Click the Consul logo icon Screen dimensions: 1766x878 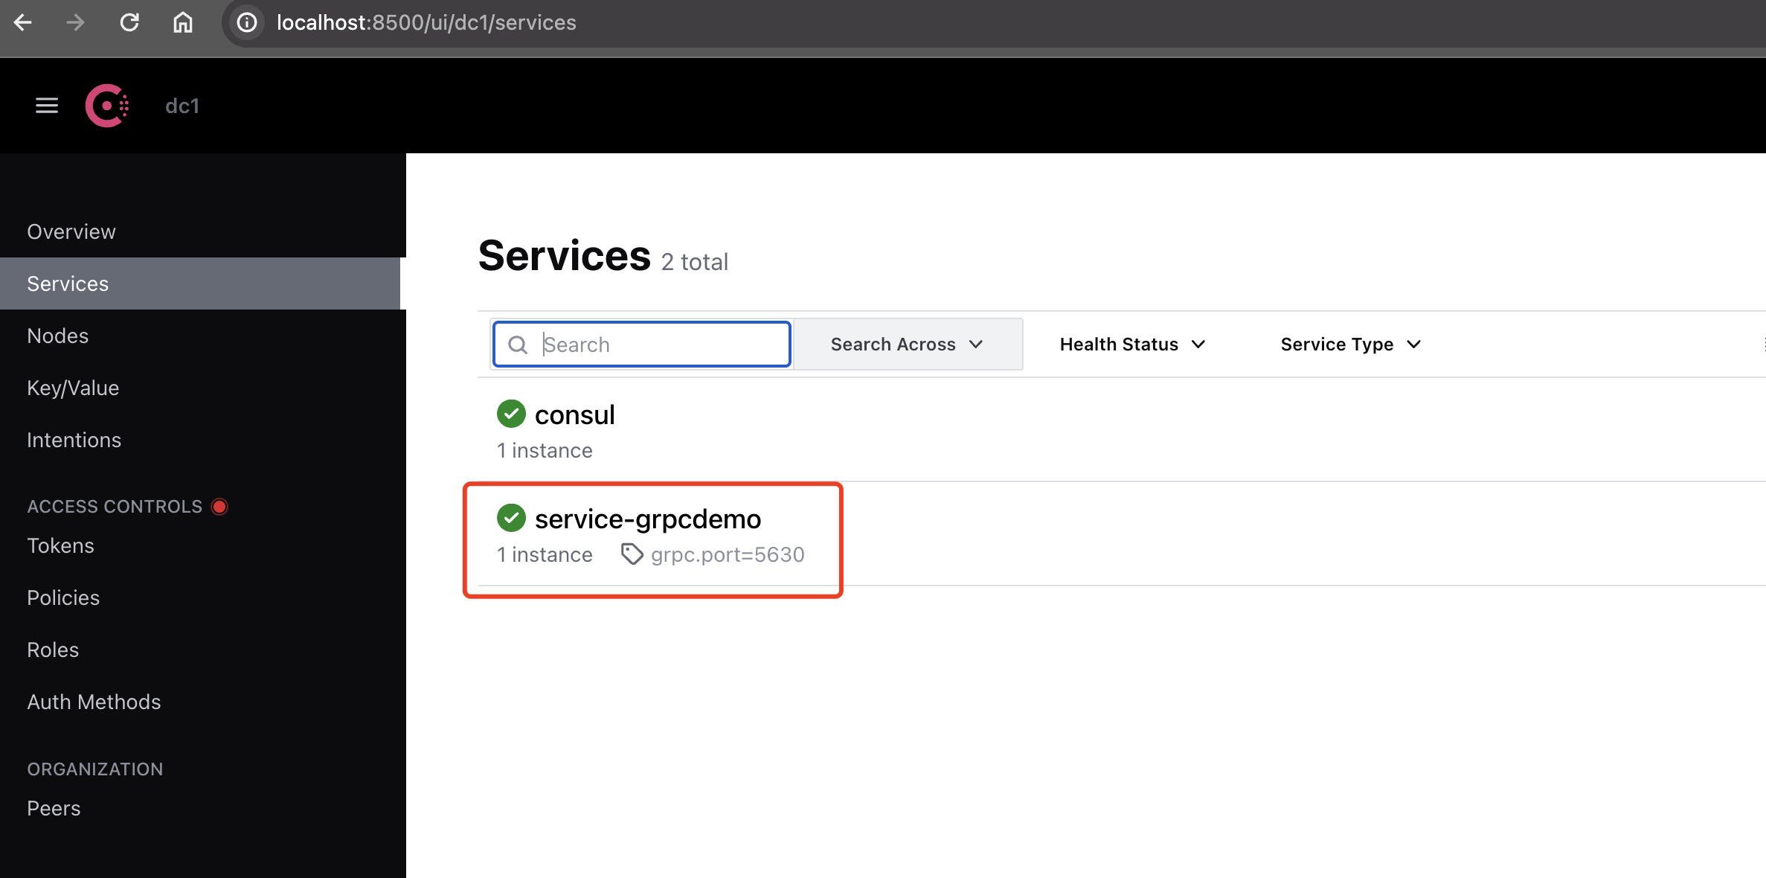coord(107,106)
